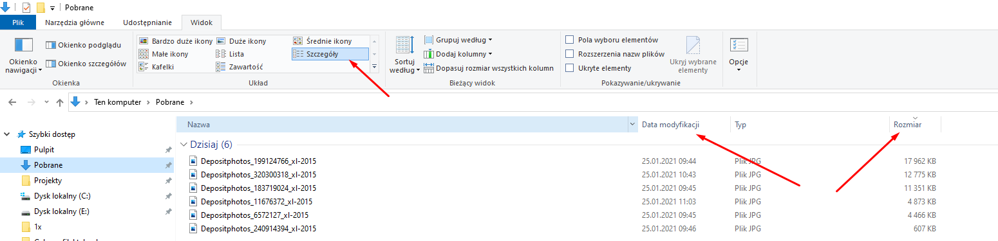Open Grupuj według dropdown
Viewport: 998px width, 241px height.
click(458, 40)
